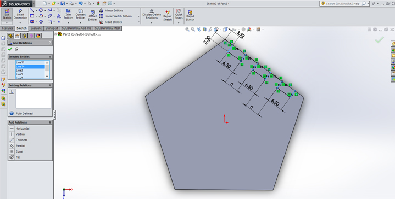Viewport: 395px width, 199px height.
Task: Switch to the Features tab
Action: coord(8,28)
